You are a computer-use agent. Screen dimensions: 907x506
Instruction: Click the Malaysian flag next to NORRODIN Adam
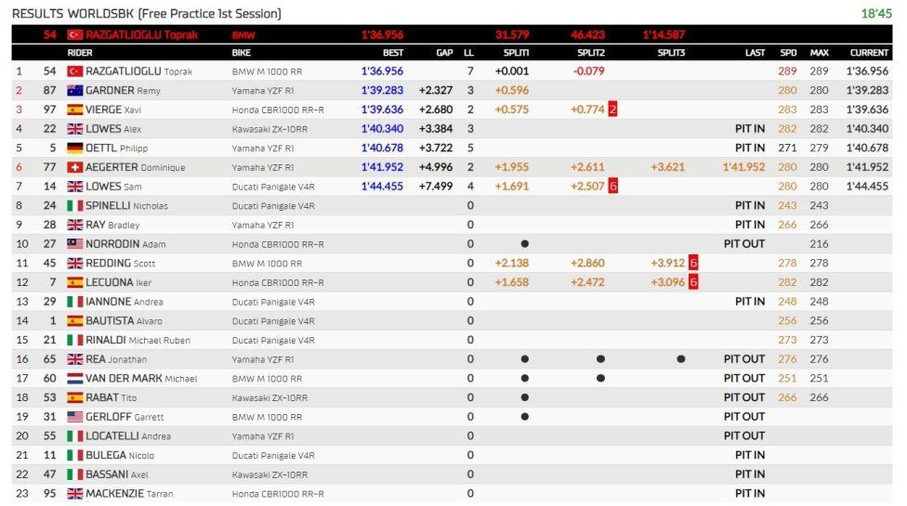[74, 244]
